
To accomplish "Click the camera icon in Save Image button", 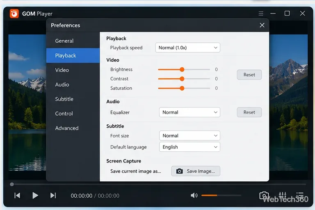I will pos(179,171).
